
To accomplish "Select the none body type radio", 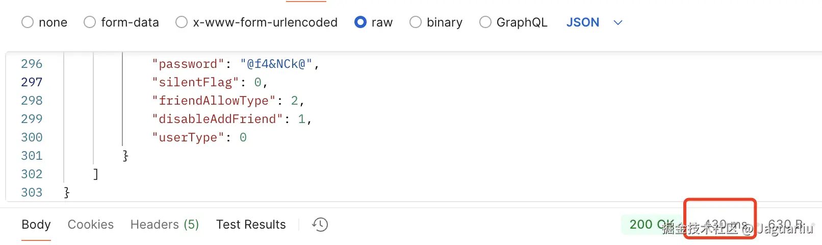I will click(28, 22).
